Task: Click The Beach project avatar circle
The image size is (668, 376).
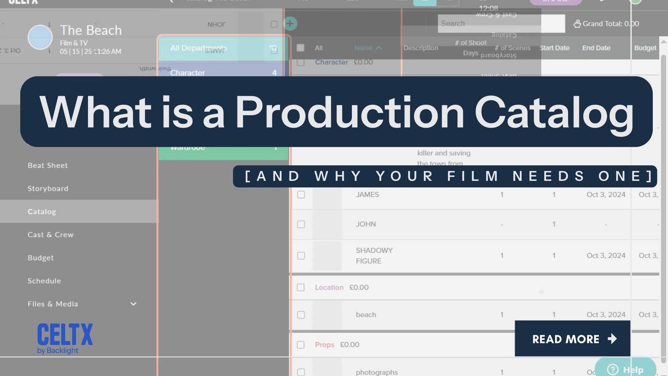Action: click(x=40, y=37)
